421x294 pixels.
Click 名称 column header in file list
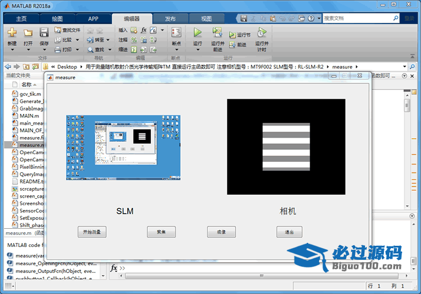pyautogui.click(x=26, y=85)
